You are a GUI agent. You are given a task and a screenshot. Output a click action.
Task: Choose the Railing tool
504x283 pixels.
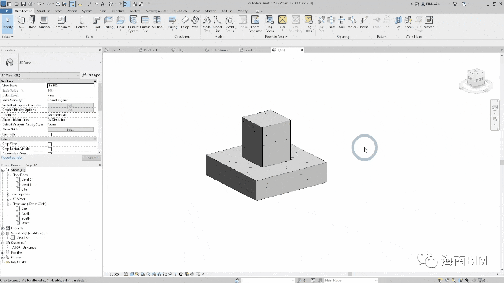coord(172,22)
